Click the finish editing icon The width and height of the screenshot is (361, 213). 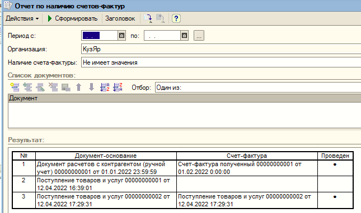click(x=66, y=87)
